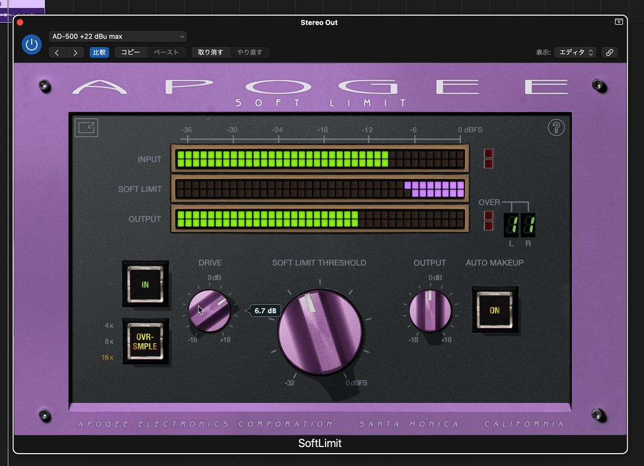Screen dimensions: 644x466
Task: Open the AD-500 +22 dBu max preset dropdown
Action: (x=117, y=36)
